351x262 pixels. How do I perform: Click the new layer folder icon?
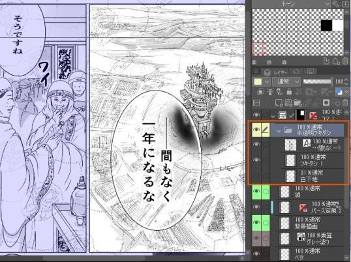[298, 103]
